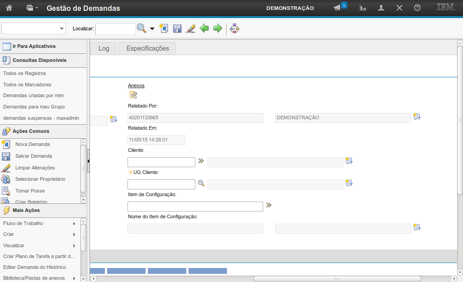This screenshot has height=282, width=463.
Task: Click the Cliente input field
Action: tap(161, 162)
